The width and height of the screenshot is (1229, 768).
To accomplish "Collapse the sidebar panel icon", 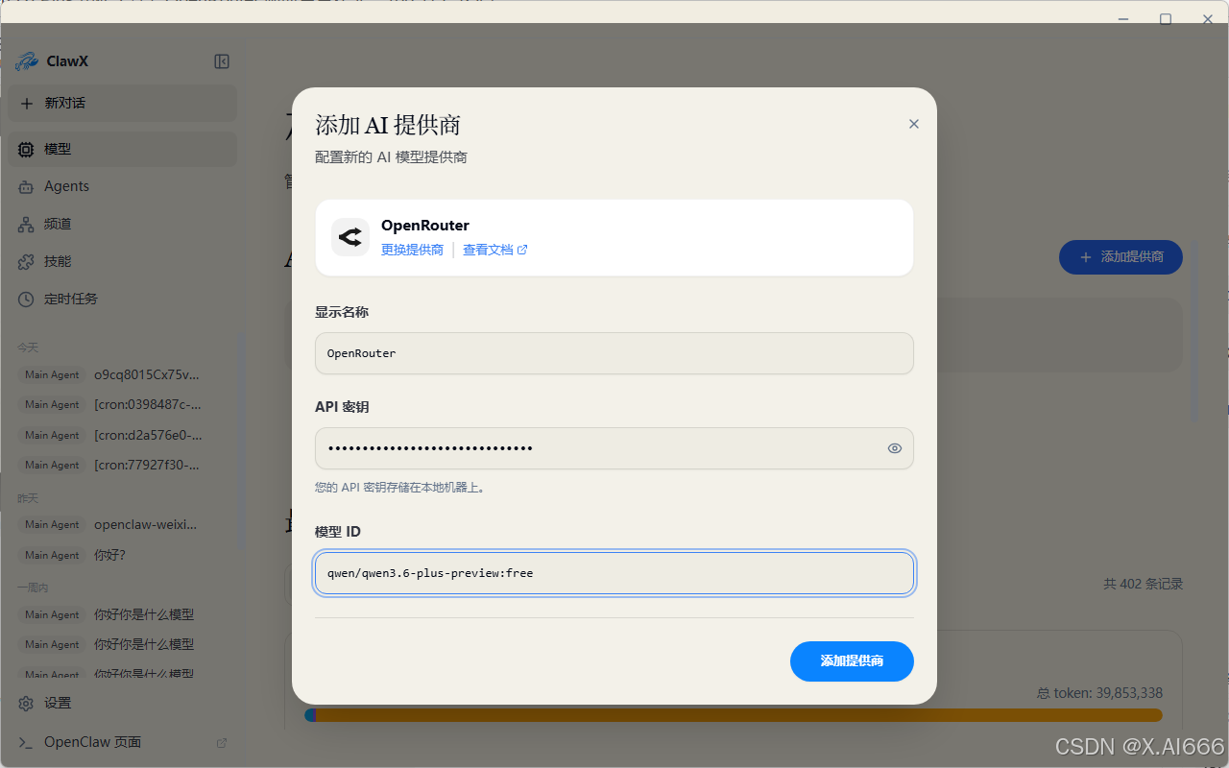I will click(222, 61).
